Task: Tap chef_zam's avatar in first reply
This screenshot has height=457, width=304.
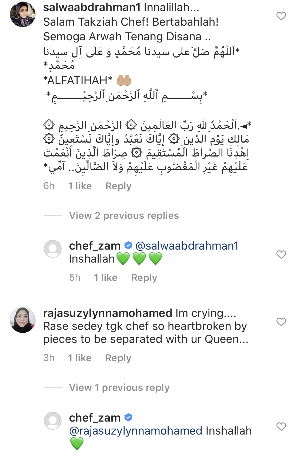Action: click(x=53, y=249)
